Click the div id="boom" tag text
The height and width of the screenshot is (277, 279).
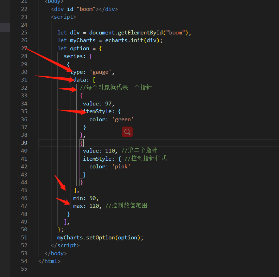(84, 9)
